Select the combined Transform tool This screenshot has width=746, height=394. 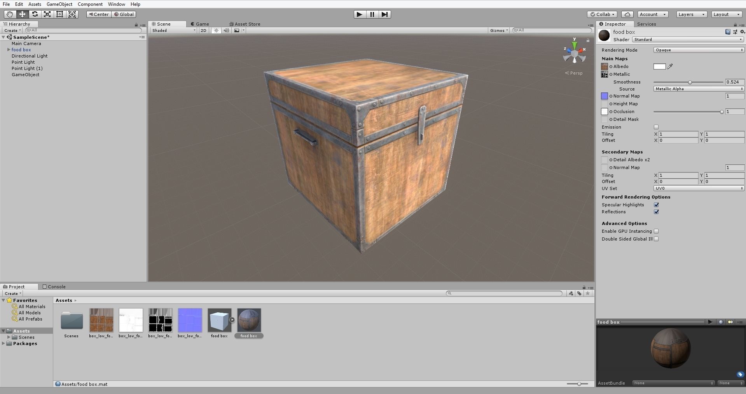point(72,14)
